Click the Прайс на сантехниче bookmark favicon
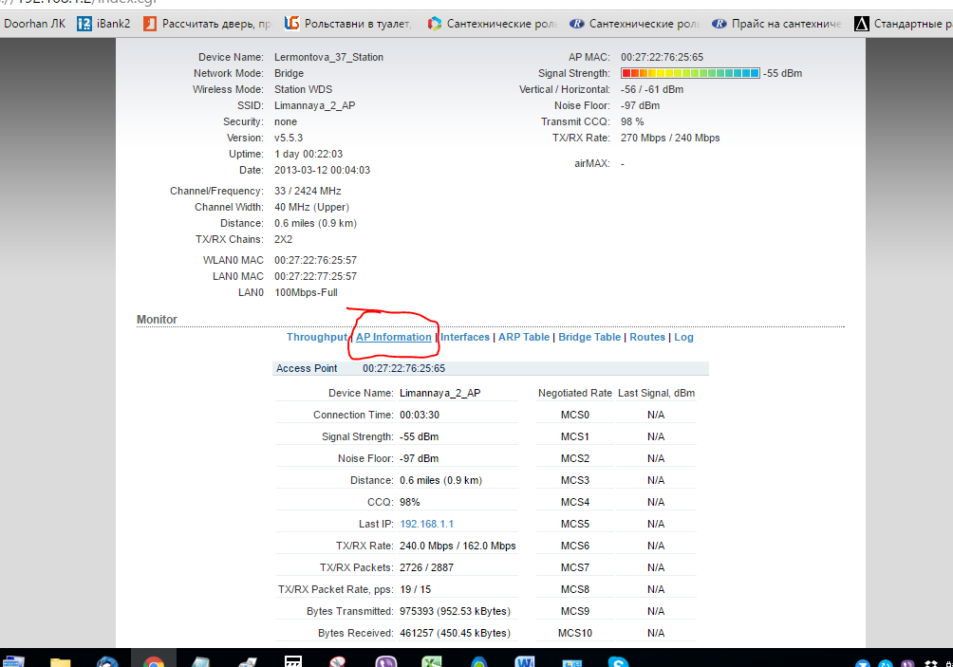This screenshot has width=953, height=667. 719,24
